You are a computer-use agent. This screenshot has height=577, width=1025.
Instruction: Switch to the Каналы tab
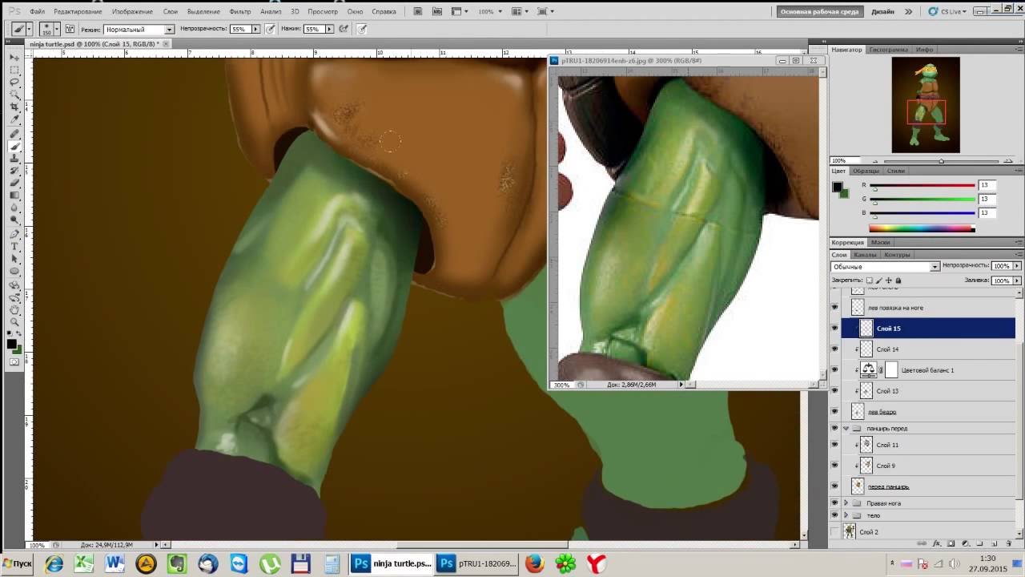pyautogui.click(x=865, y=255)
